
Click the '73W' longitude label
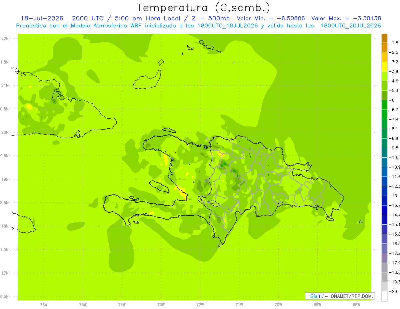pyautogui.click(x=161, y=305)
